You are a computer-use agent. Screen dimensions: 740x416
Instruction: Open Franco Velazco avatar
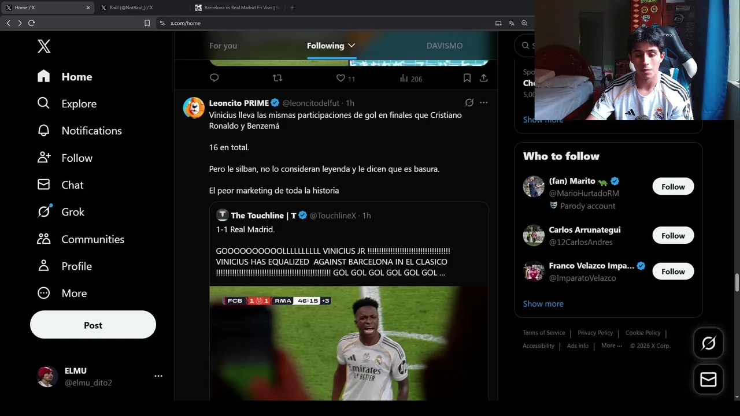pos(534,272)
